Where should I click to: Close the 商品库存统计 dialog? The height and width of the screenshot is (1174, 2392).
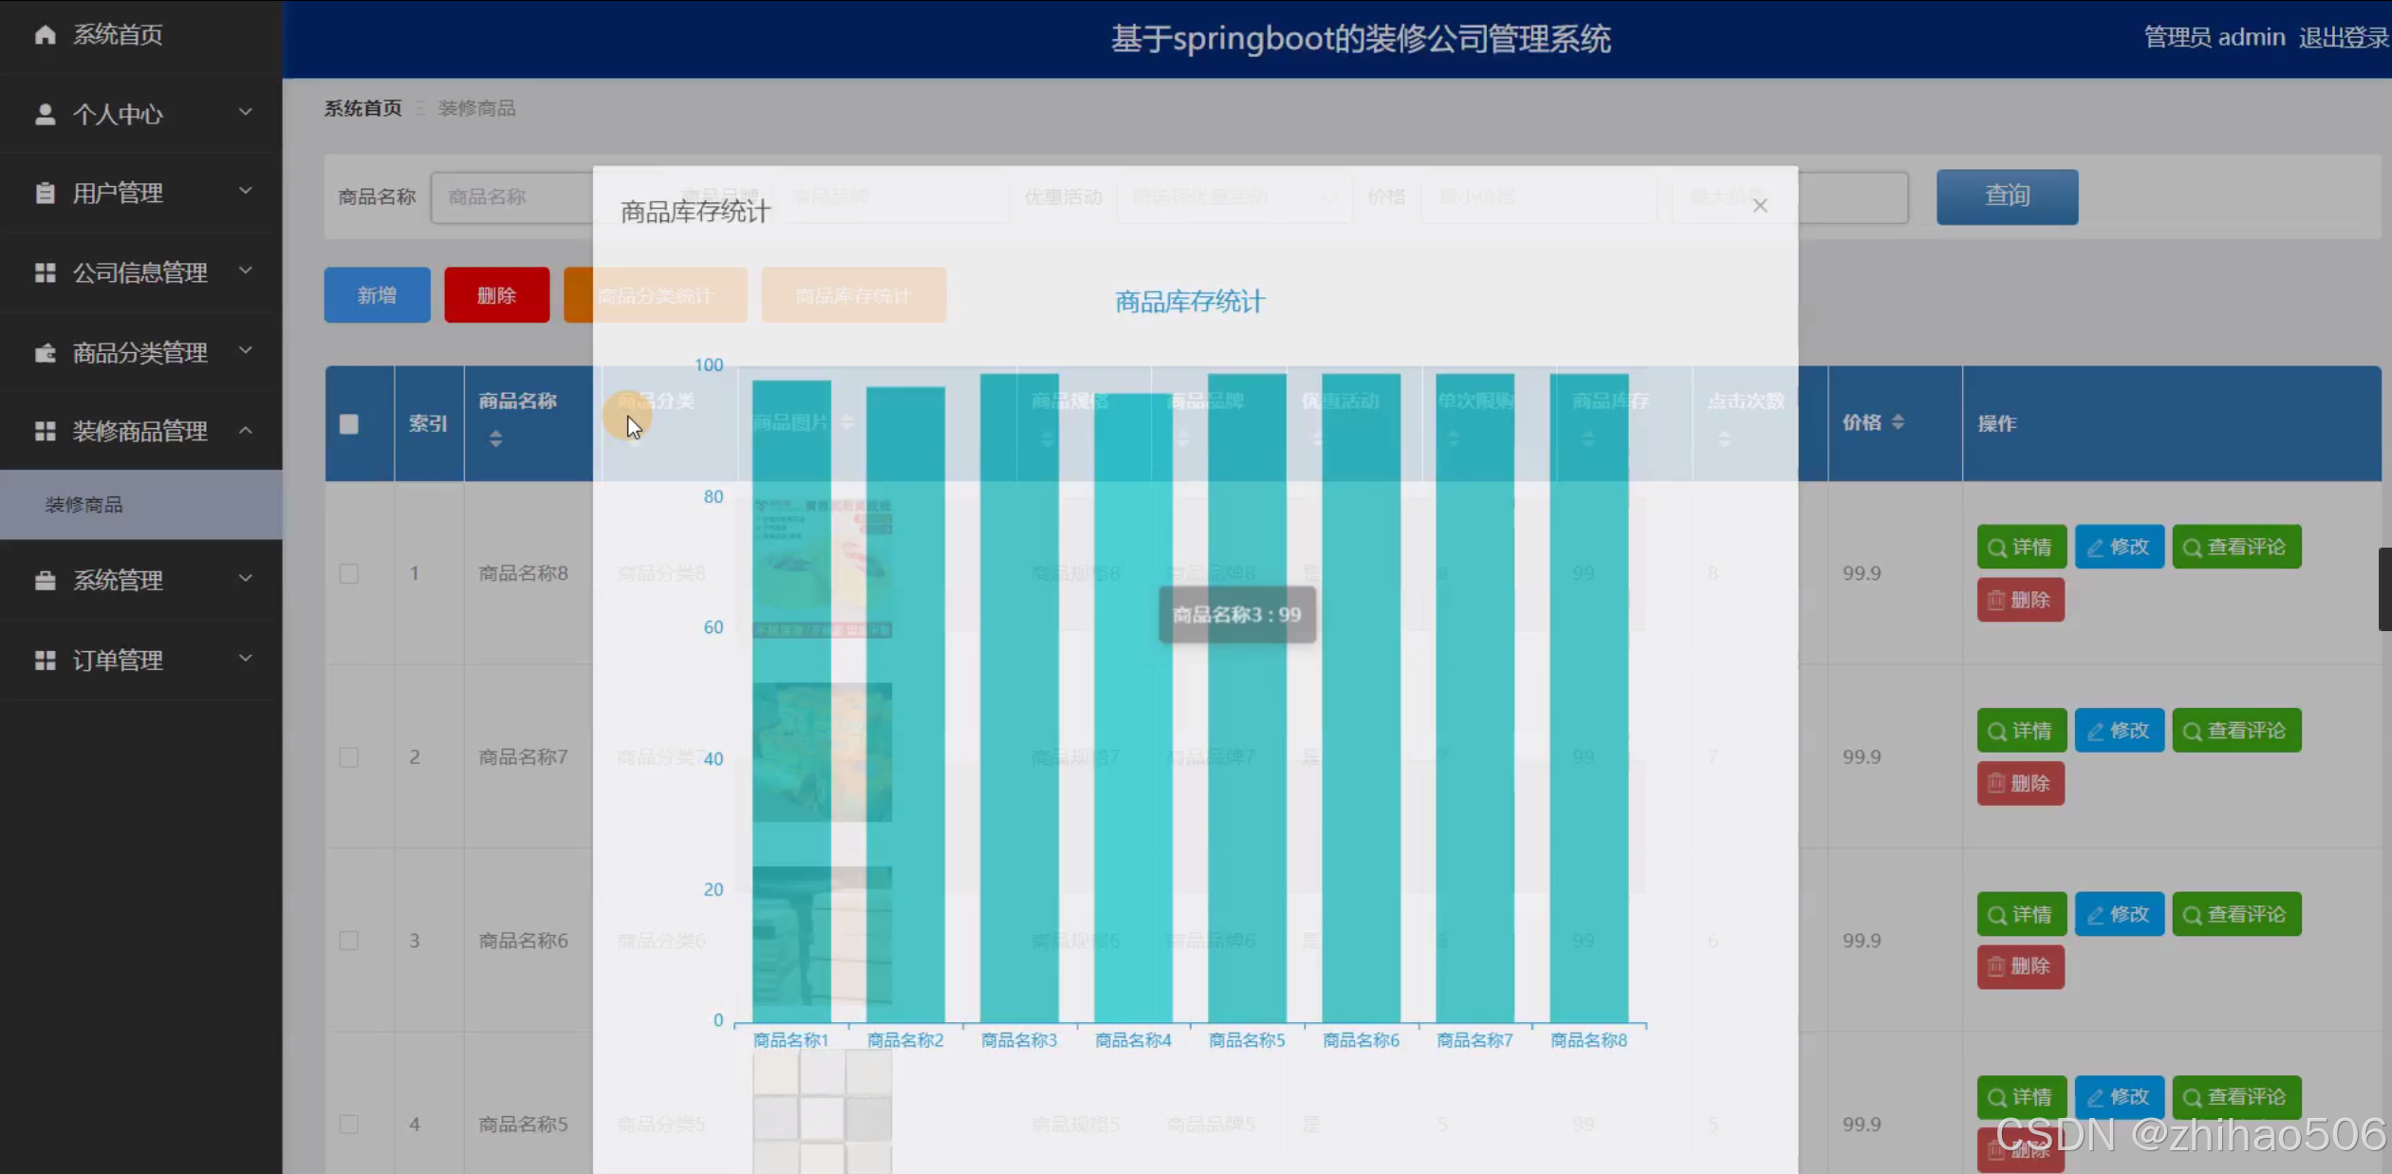tap(1759, 206)
